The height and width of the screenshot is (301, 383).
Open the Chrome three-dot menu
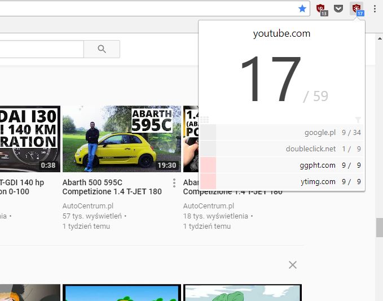pyautogui.click(x=375, y=9)
